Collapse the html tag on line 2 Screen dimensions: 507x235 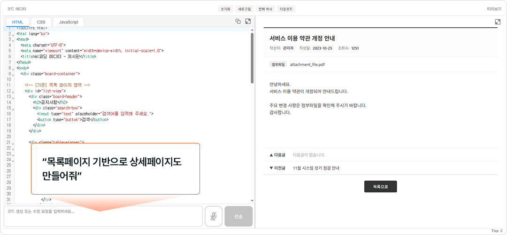point(13,34)
